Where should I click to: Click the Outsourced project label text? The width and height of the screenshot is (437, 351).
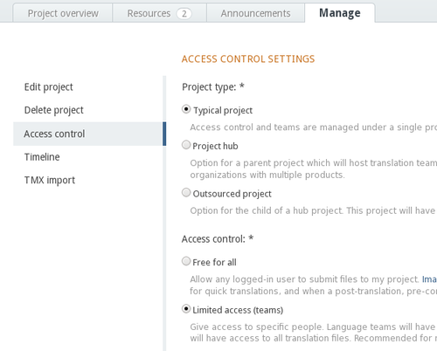(232, 194)
